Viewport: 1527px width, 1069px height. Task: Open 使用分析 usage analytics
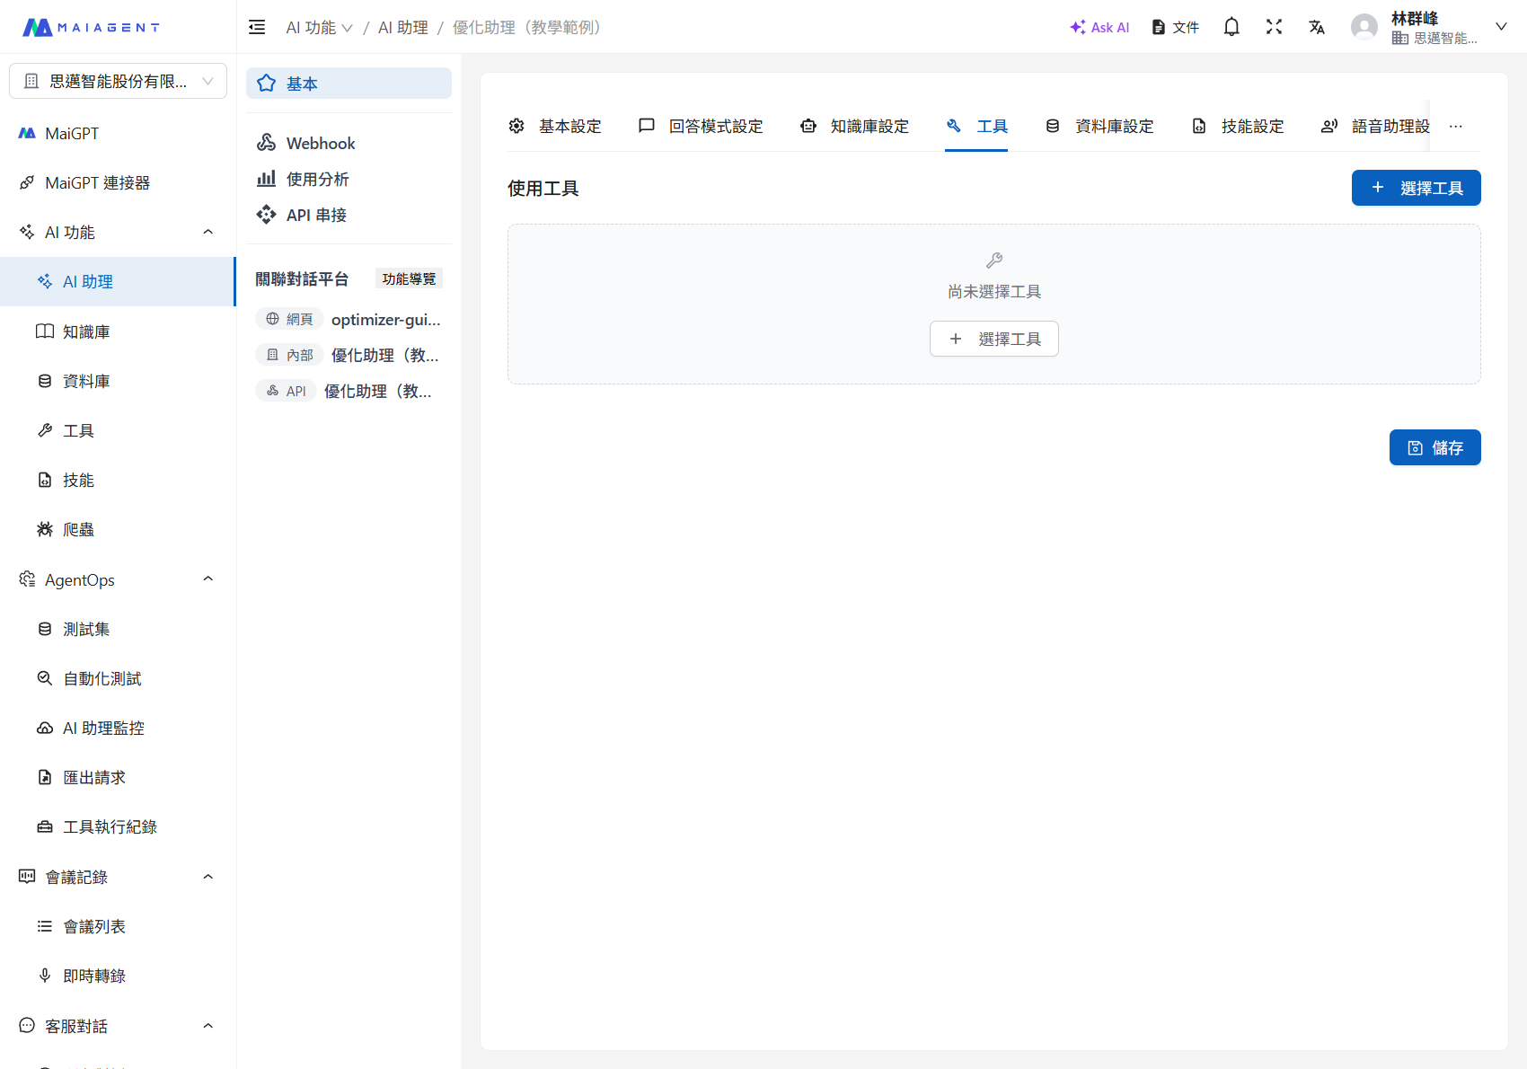click(316, 179)
